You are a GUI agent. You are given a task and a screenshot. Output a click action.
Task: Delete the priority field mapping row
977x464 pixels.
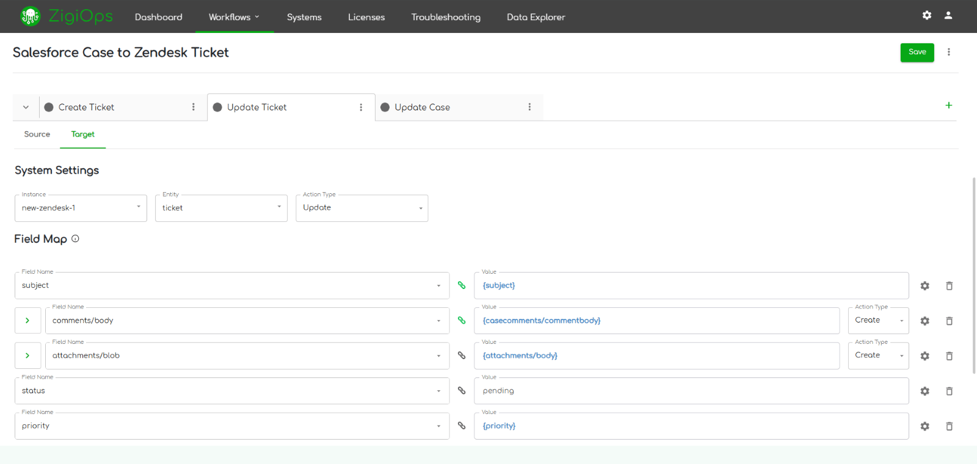(950, 426)
